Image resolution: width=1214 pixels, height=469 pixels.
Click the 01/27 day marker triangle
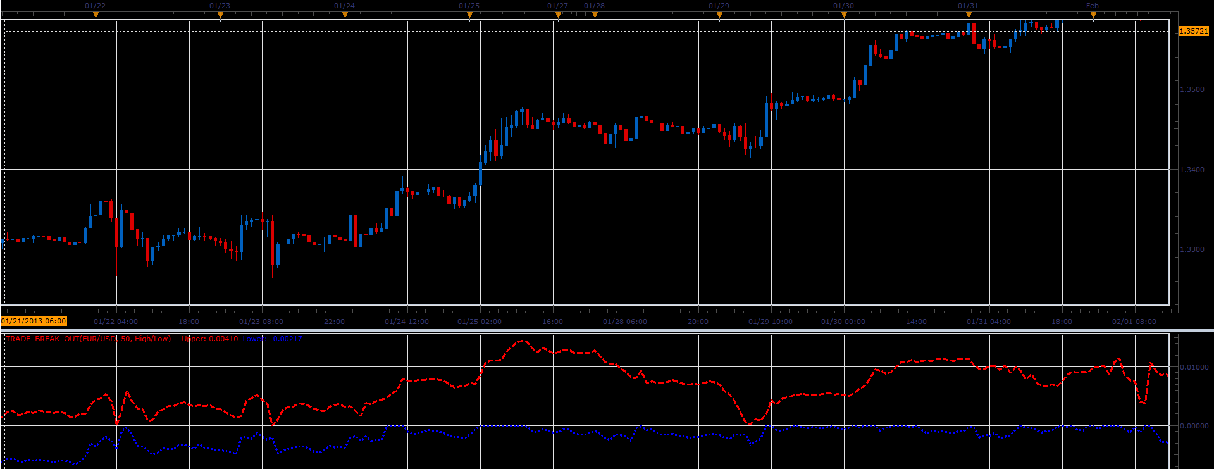click(x=558, y=15)
